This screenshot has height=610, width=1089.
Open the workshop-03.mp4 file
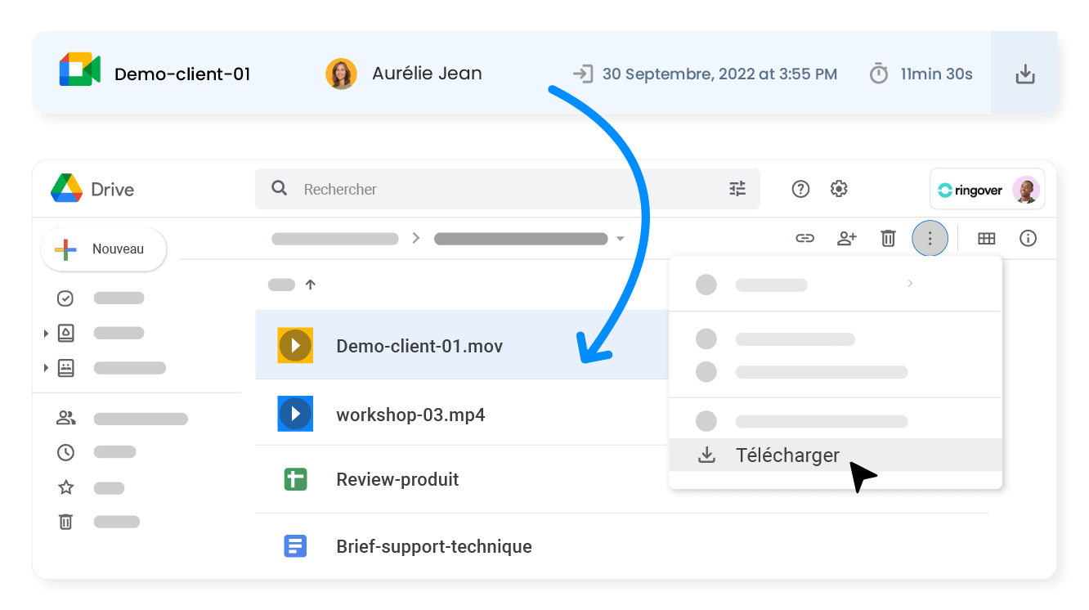[x=410, y=414]
